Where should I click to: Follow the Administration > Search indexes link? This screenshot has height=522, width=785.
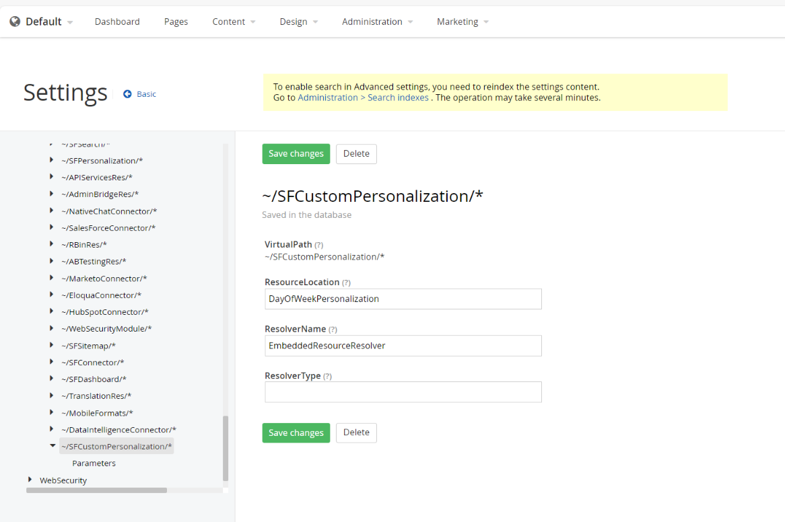[363, 98]
